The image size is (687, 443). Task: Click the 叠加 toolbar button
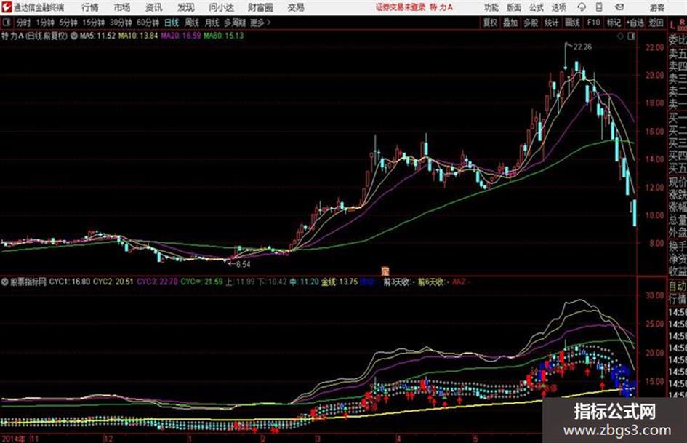click(x=510, y=23)
